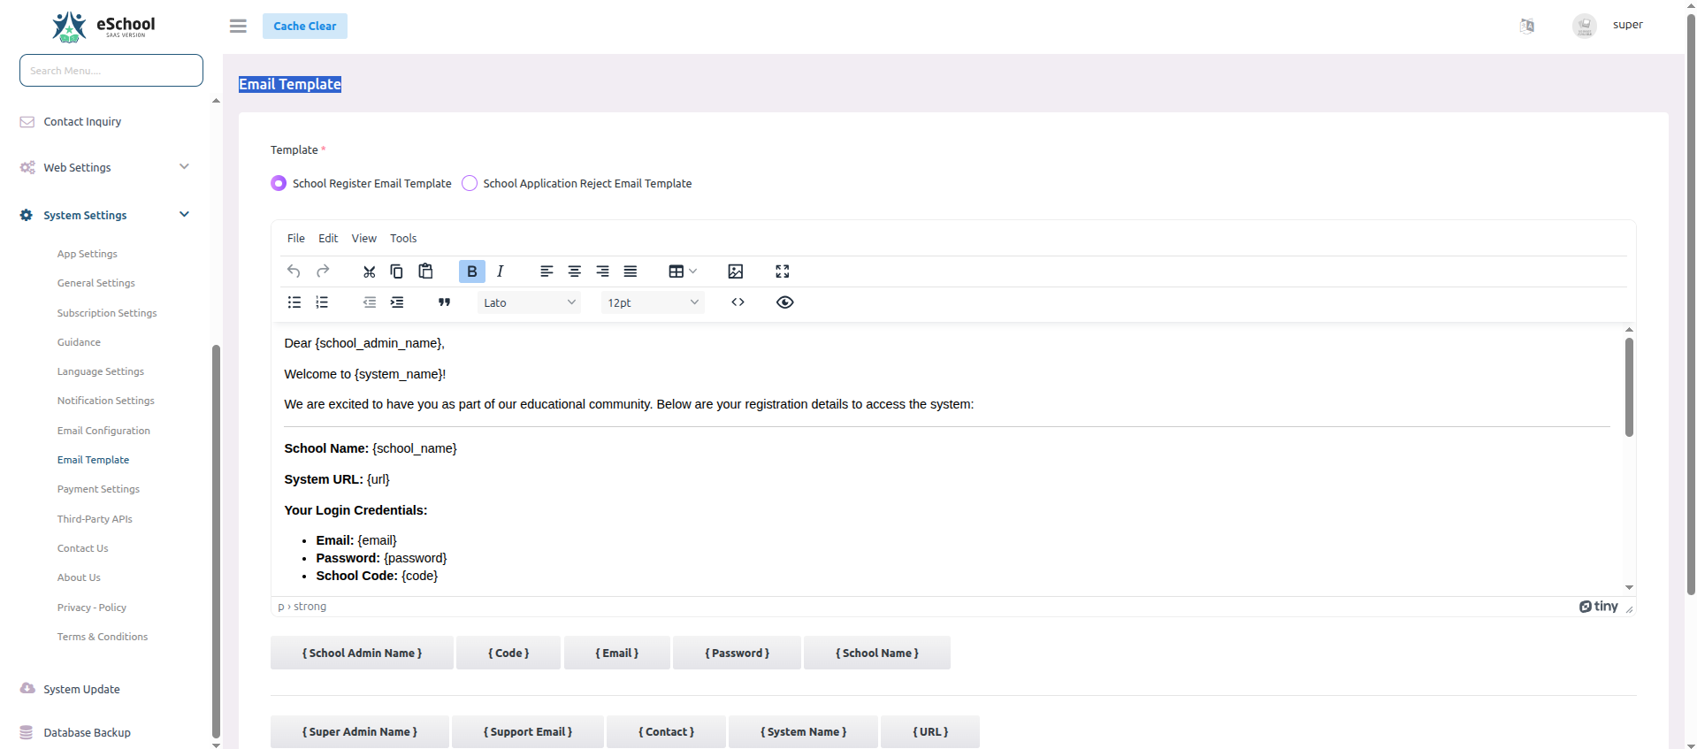This screenshot has height=749, width=1697.
Task: Center align the text
Action: pyautogui.click(x=574, y=271)
